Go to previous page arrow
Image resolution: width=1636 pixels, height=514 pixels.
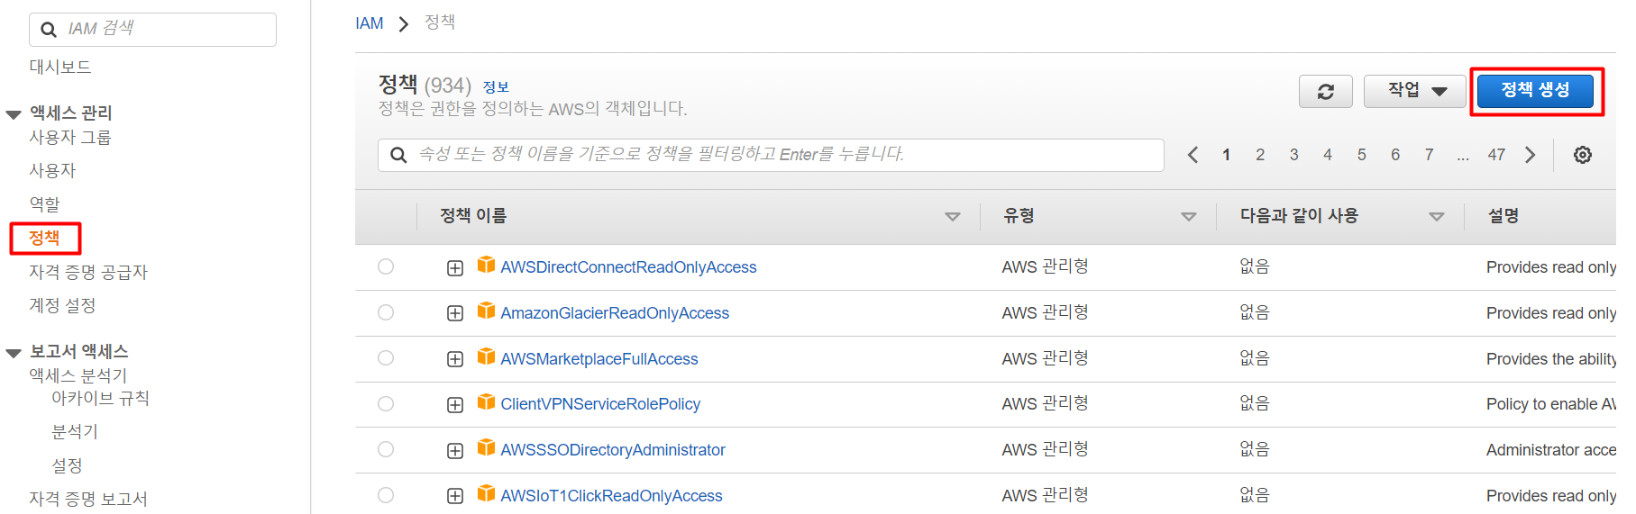click(1193, 155)
